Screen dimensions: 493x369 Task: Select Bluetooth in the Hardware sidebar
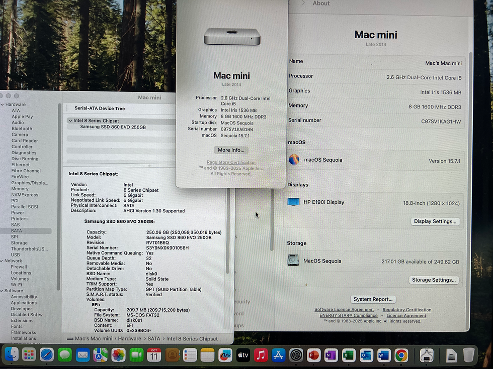(22, 129)
